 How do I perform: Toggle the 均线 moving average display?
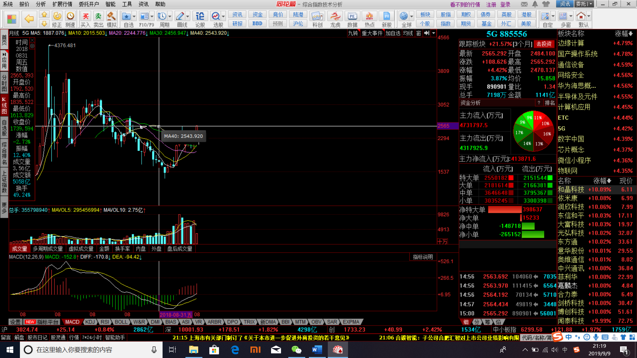(x=408, y=33)
